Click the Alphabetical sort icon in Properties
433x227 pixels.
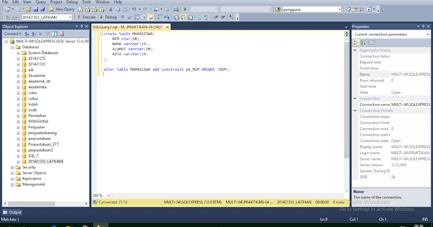tap(363, 43)
